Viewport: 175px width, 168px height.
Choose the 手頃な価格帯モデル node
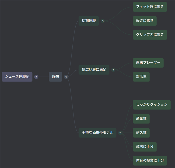tap(97, 133)
